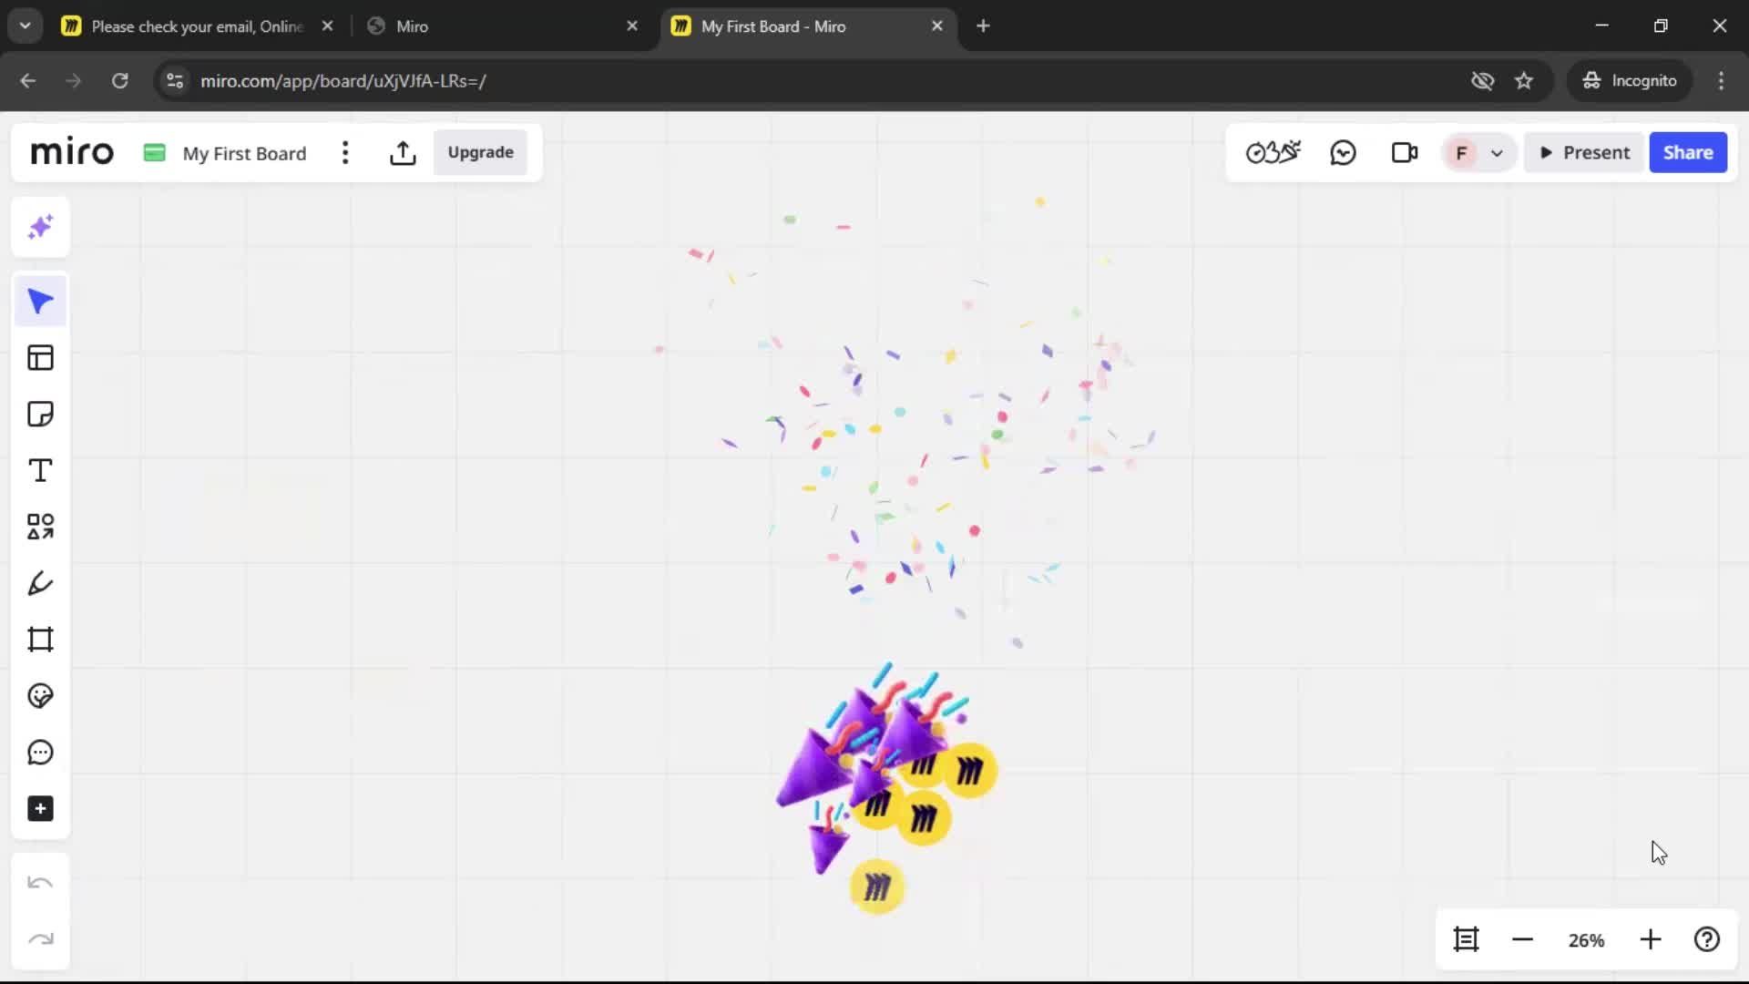Open frames panel icon near zoom

(1466, 939)
